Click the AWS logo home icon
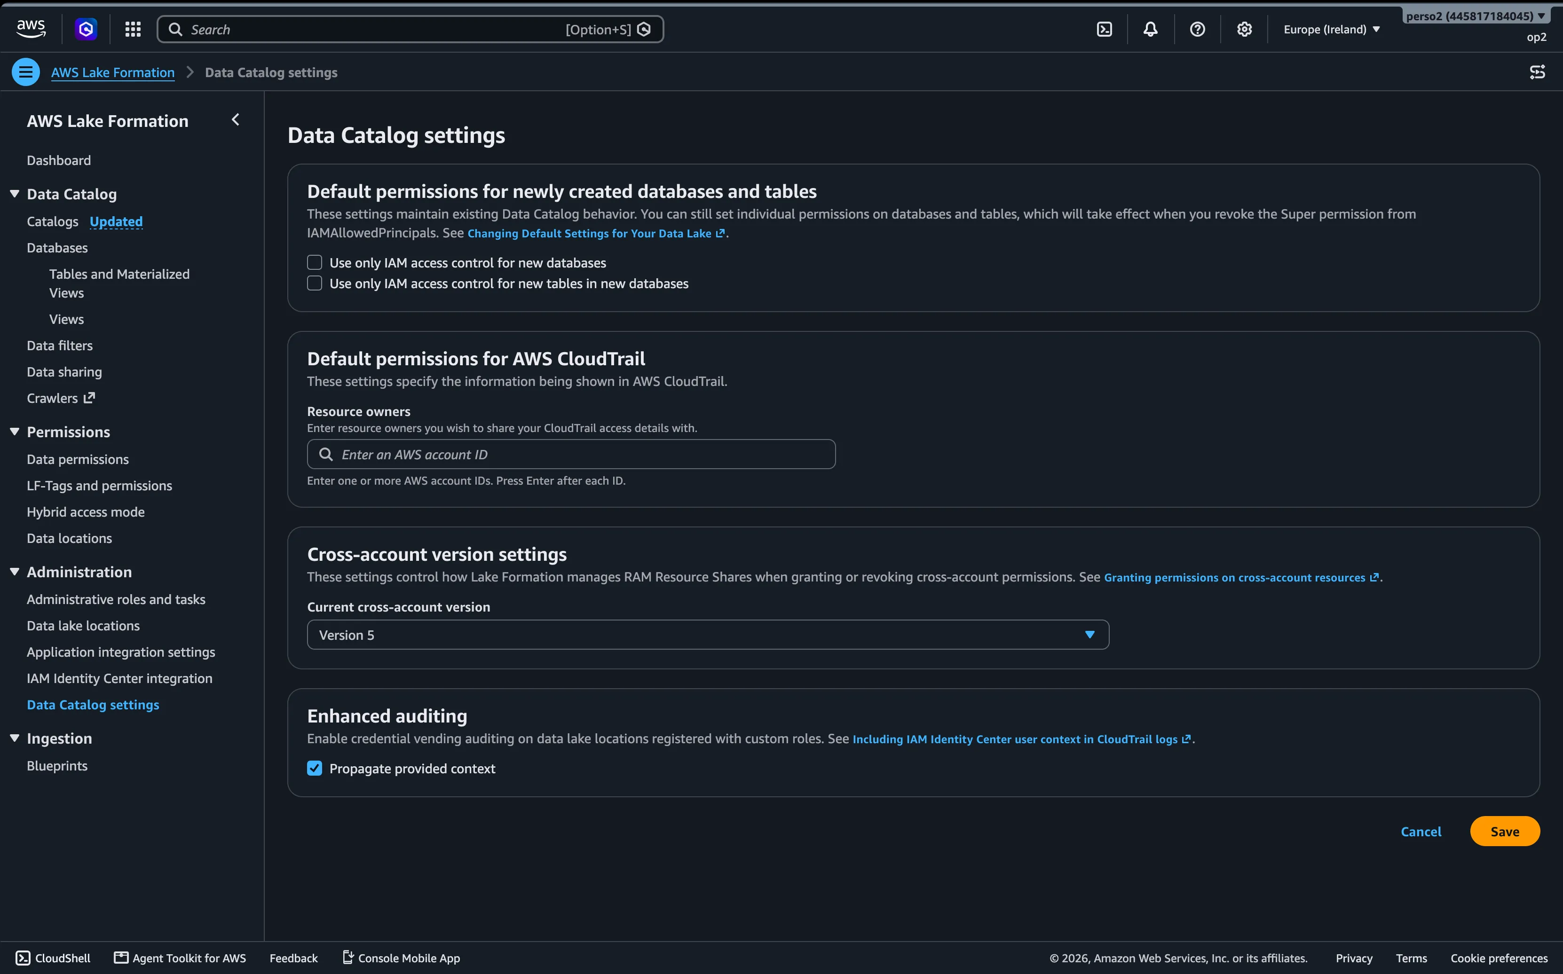This screenshot has width=1563, height=974. pos(31,29)
